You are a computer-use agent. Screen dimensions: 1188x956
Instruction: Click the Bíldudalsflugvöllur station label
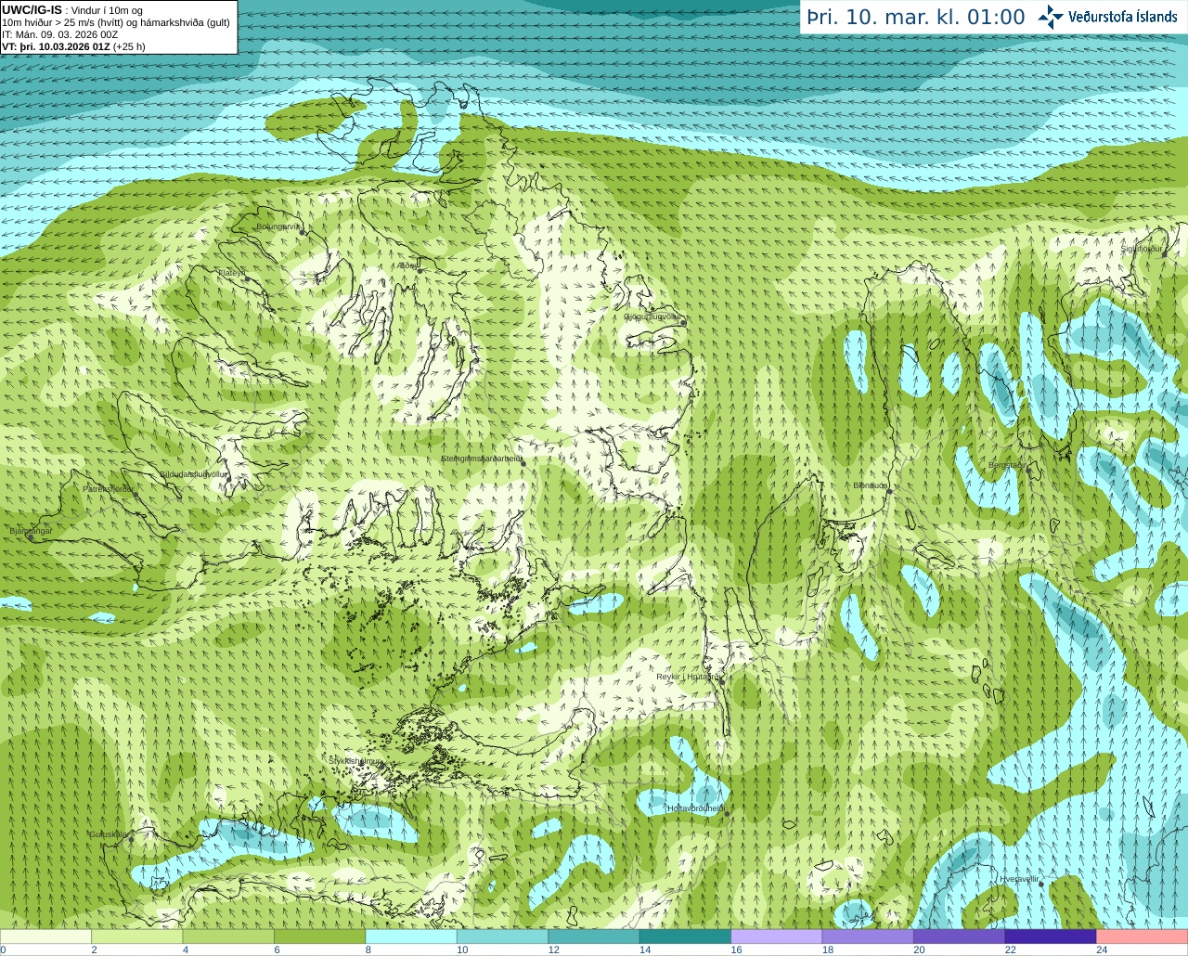[192, 473]
